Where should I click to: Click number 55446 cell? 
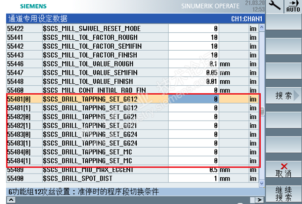coord(24,64)
